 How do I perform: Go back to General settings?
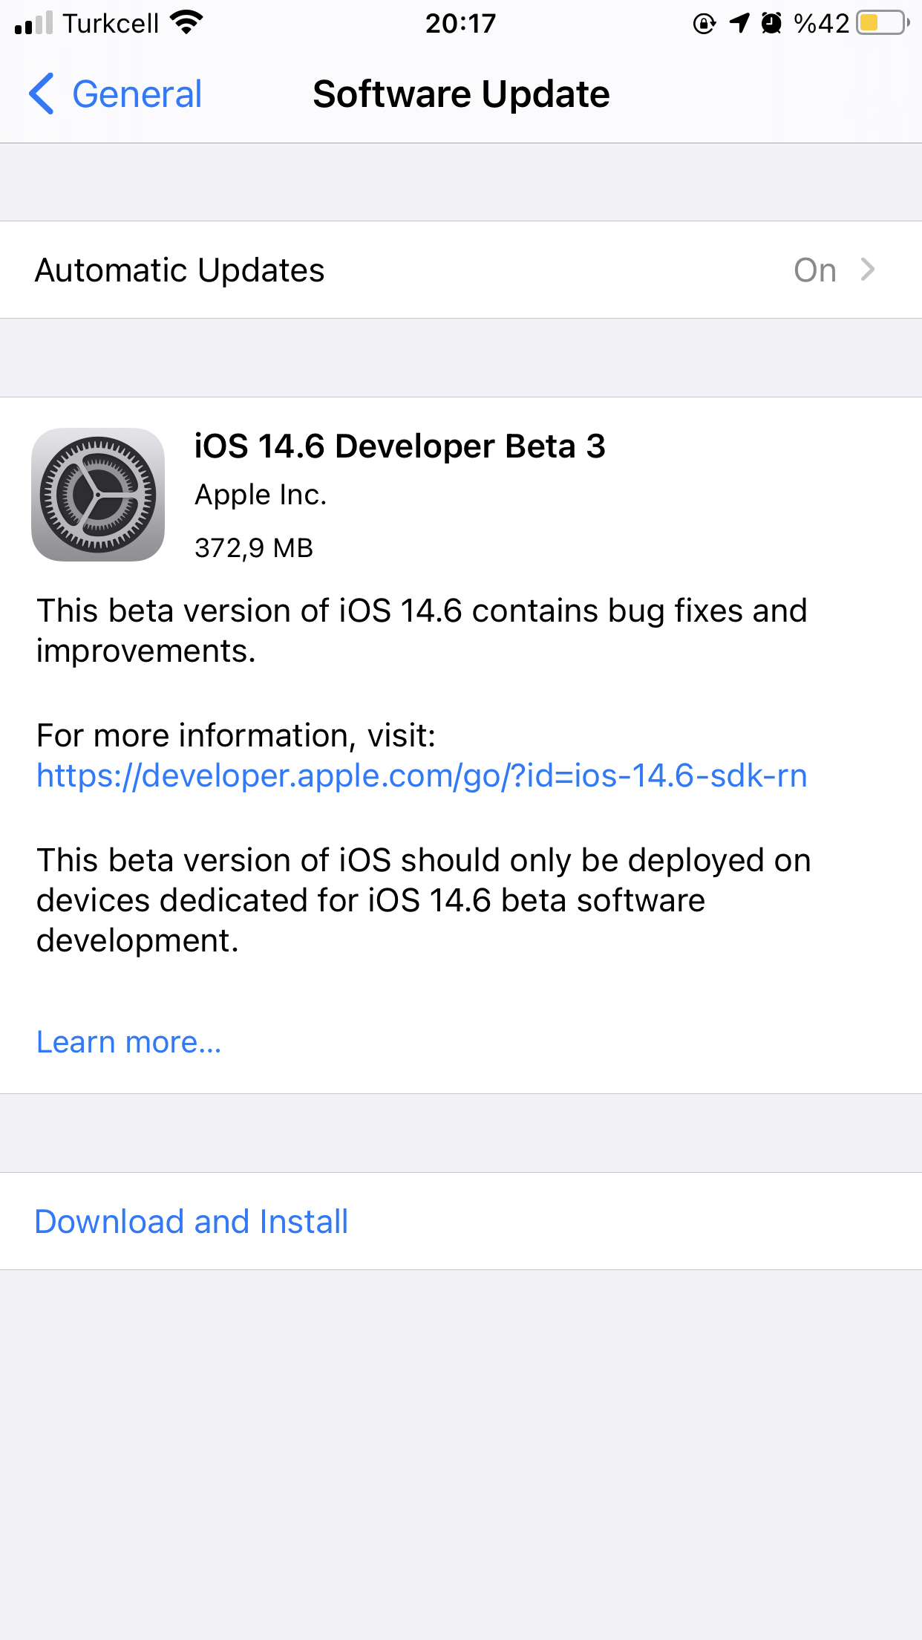(116, 94)
